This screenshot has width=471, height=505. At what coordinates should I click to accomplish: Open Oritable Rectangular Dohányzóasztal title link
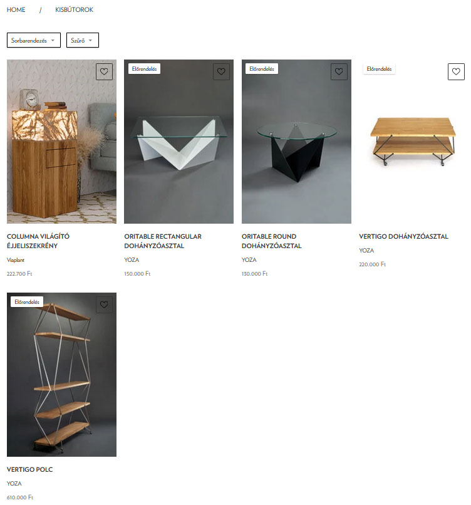163,241
